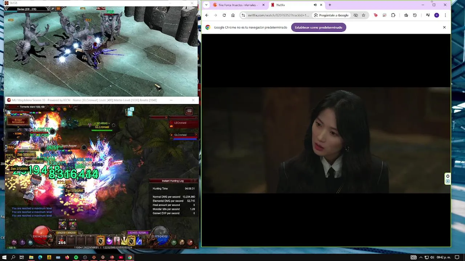Open Microsoft Edge from taskbar
Image resolution: width=465 pixels, height=261 pixels.
tap(40, 257)
